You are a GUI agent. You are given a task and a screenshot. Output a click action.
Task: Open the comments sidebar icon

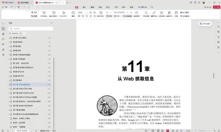coord(3,39)
